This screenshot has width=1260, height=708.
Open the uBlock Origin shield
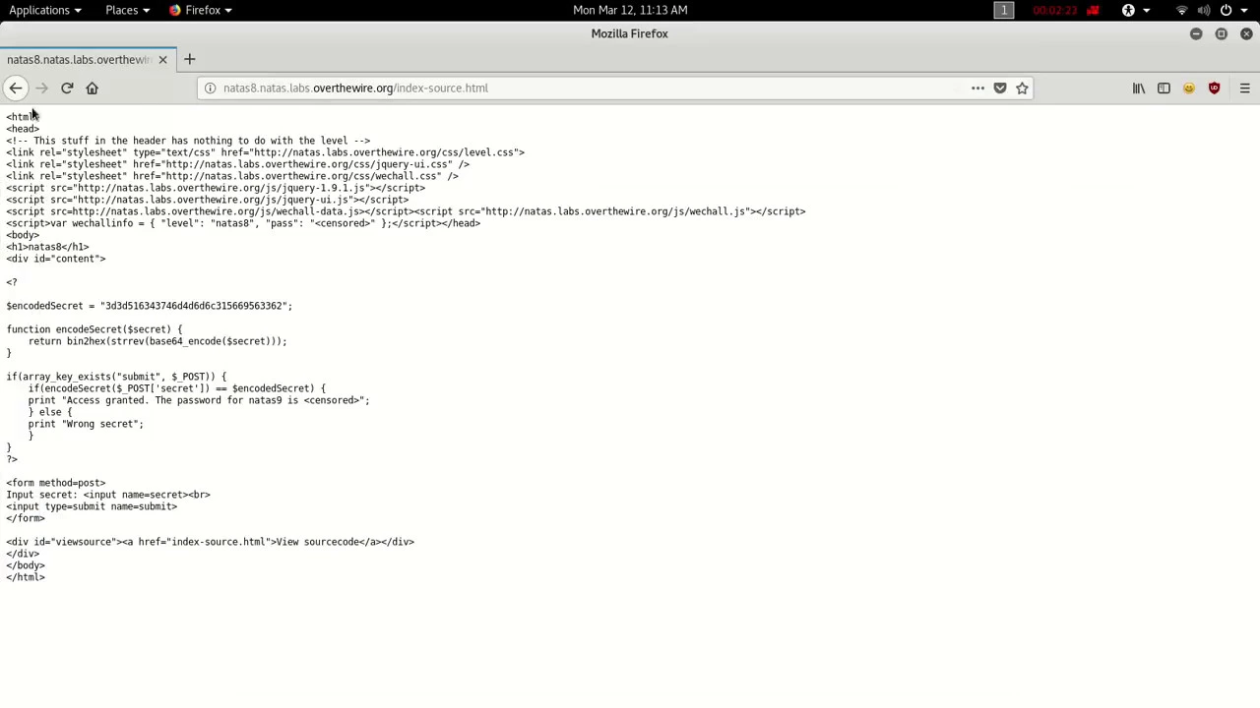(1214, 88)
